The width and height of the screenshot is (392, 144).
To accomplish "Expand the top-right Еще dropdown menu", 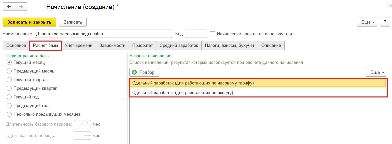I will (368, 22).
